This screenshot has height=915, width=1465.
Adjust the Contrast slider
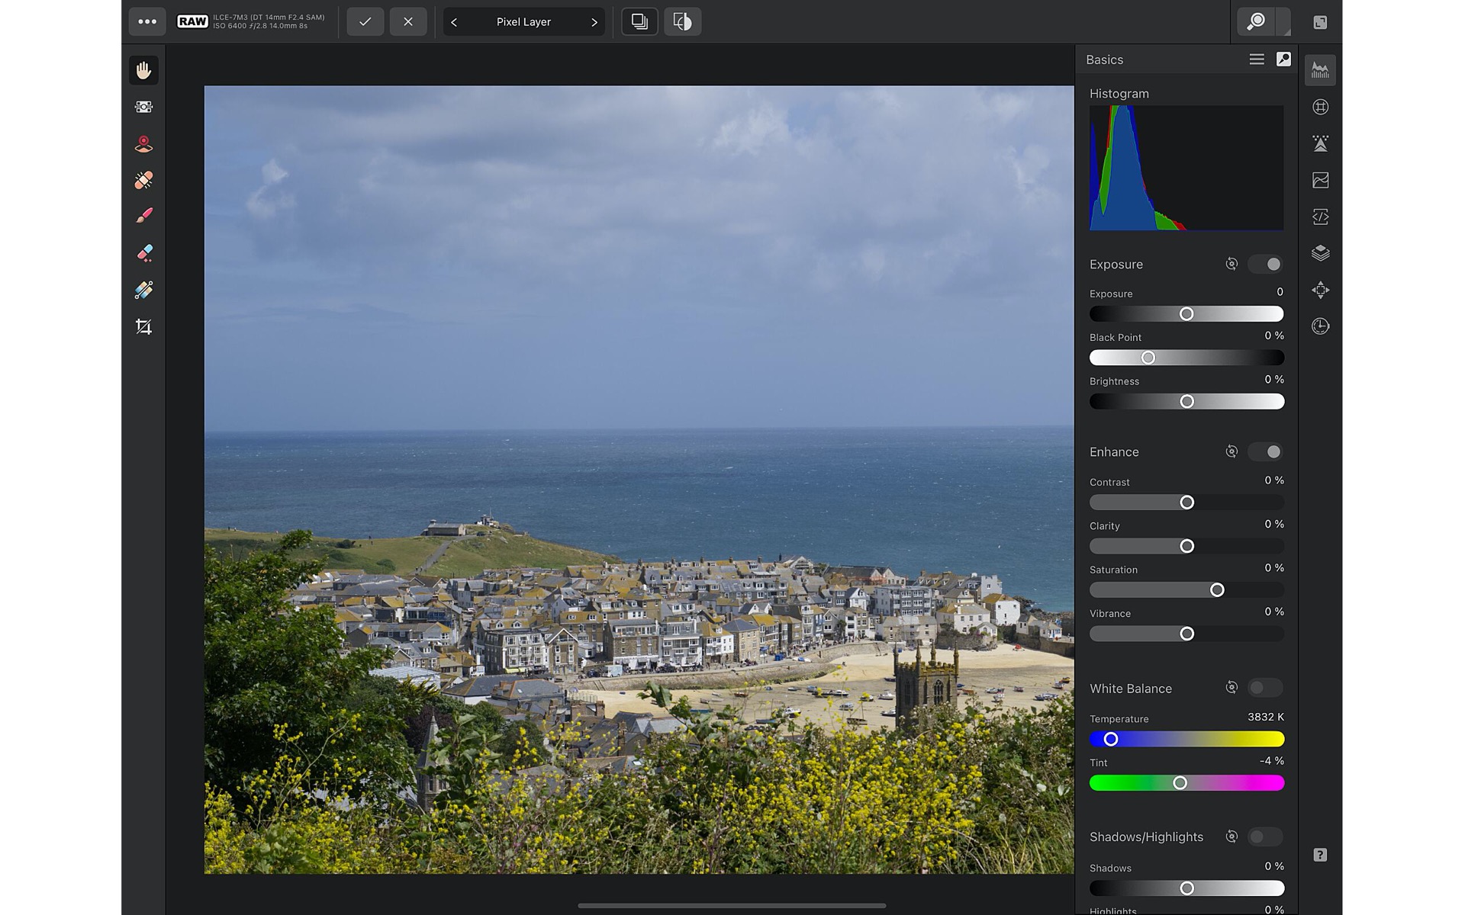(x=1186, y=502)
